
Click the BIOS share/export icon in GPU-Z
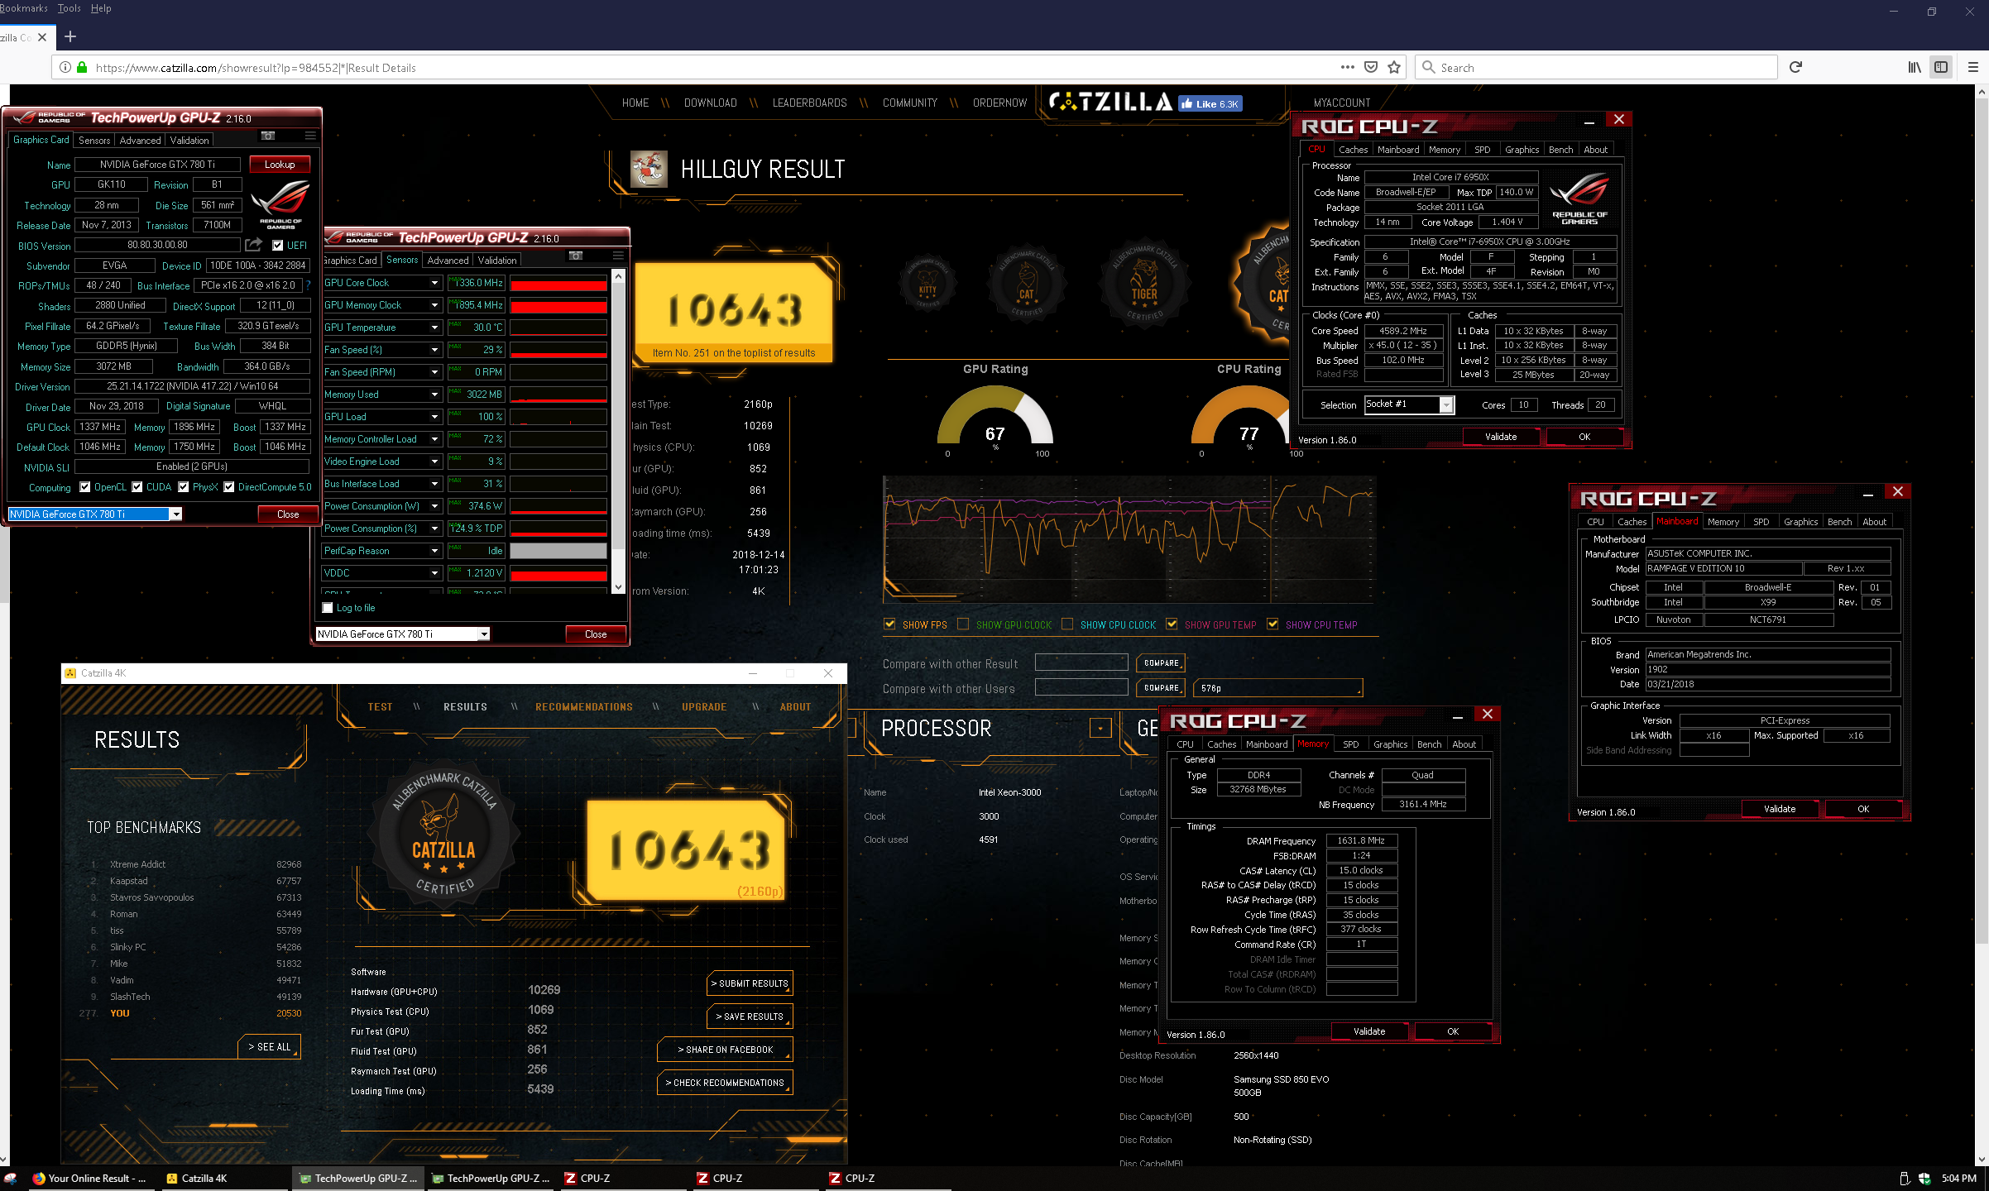254,245
